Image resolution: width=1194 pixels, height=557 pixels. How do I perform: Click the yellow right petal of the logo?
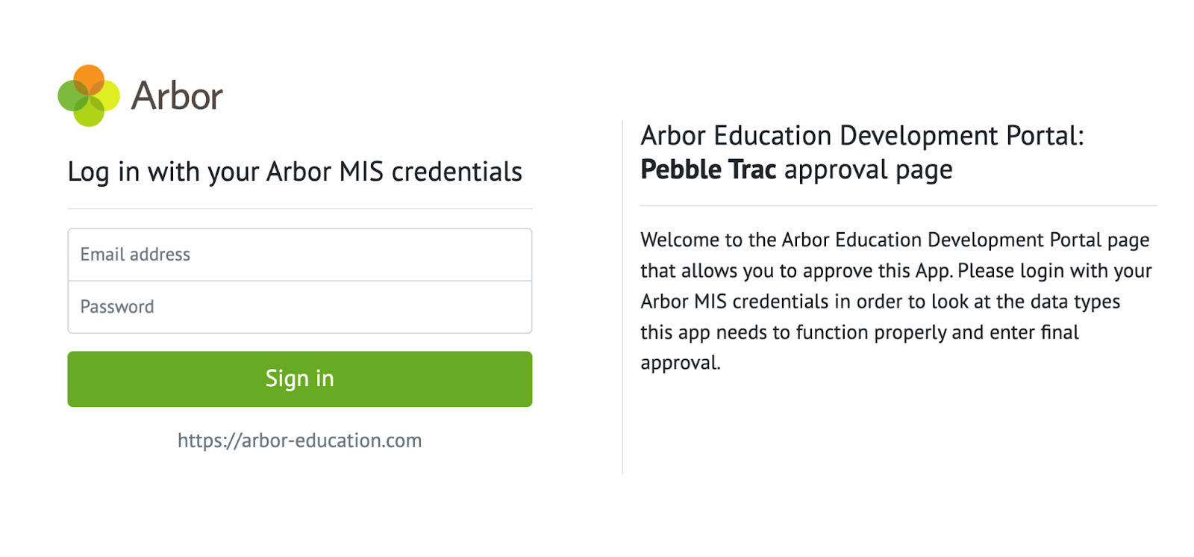pos(108,96)
